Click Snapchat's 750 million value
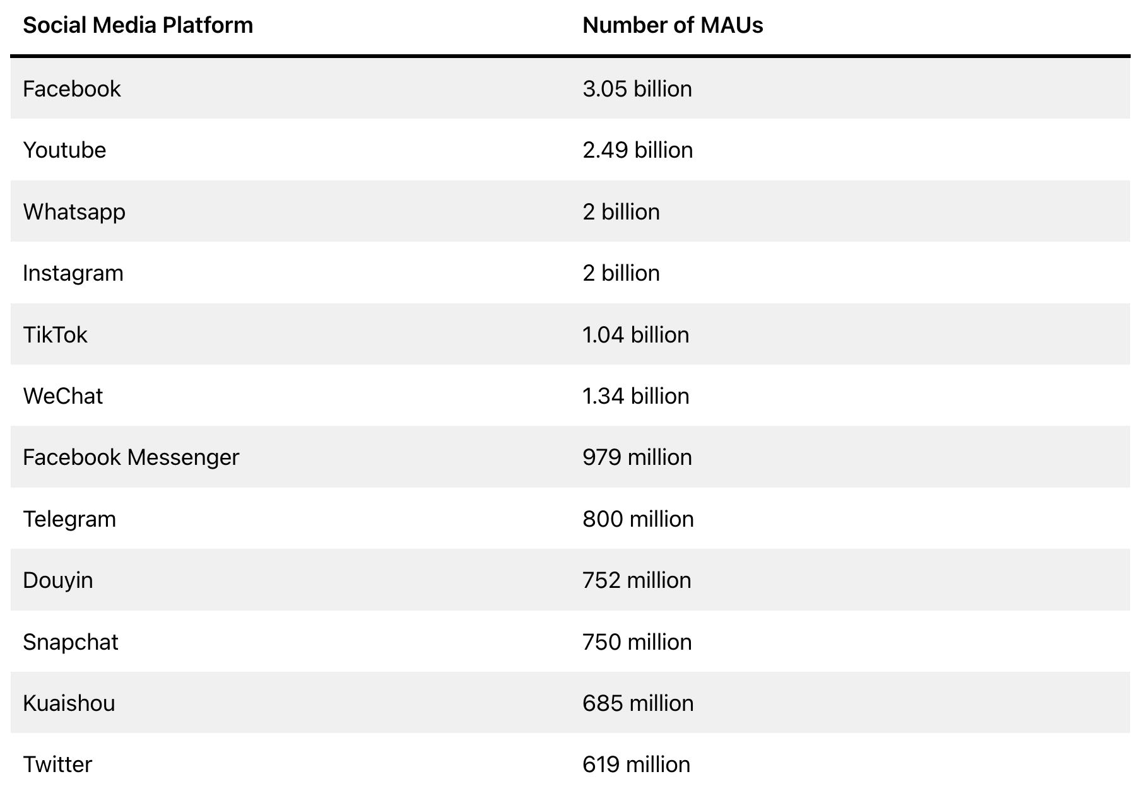The height and width of the screenshot is (791, 1137). pyautogui.click(x=637, y=642)
